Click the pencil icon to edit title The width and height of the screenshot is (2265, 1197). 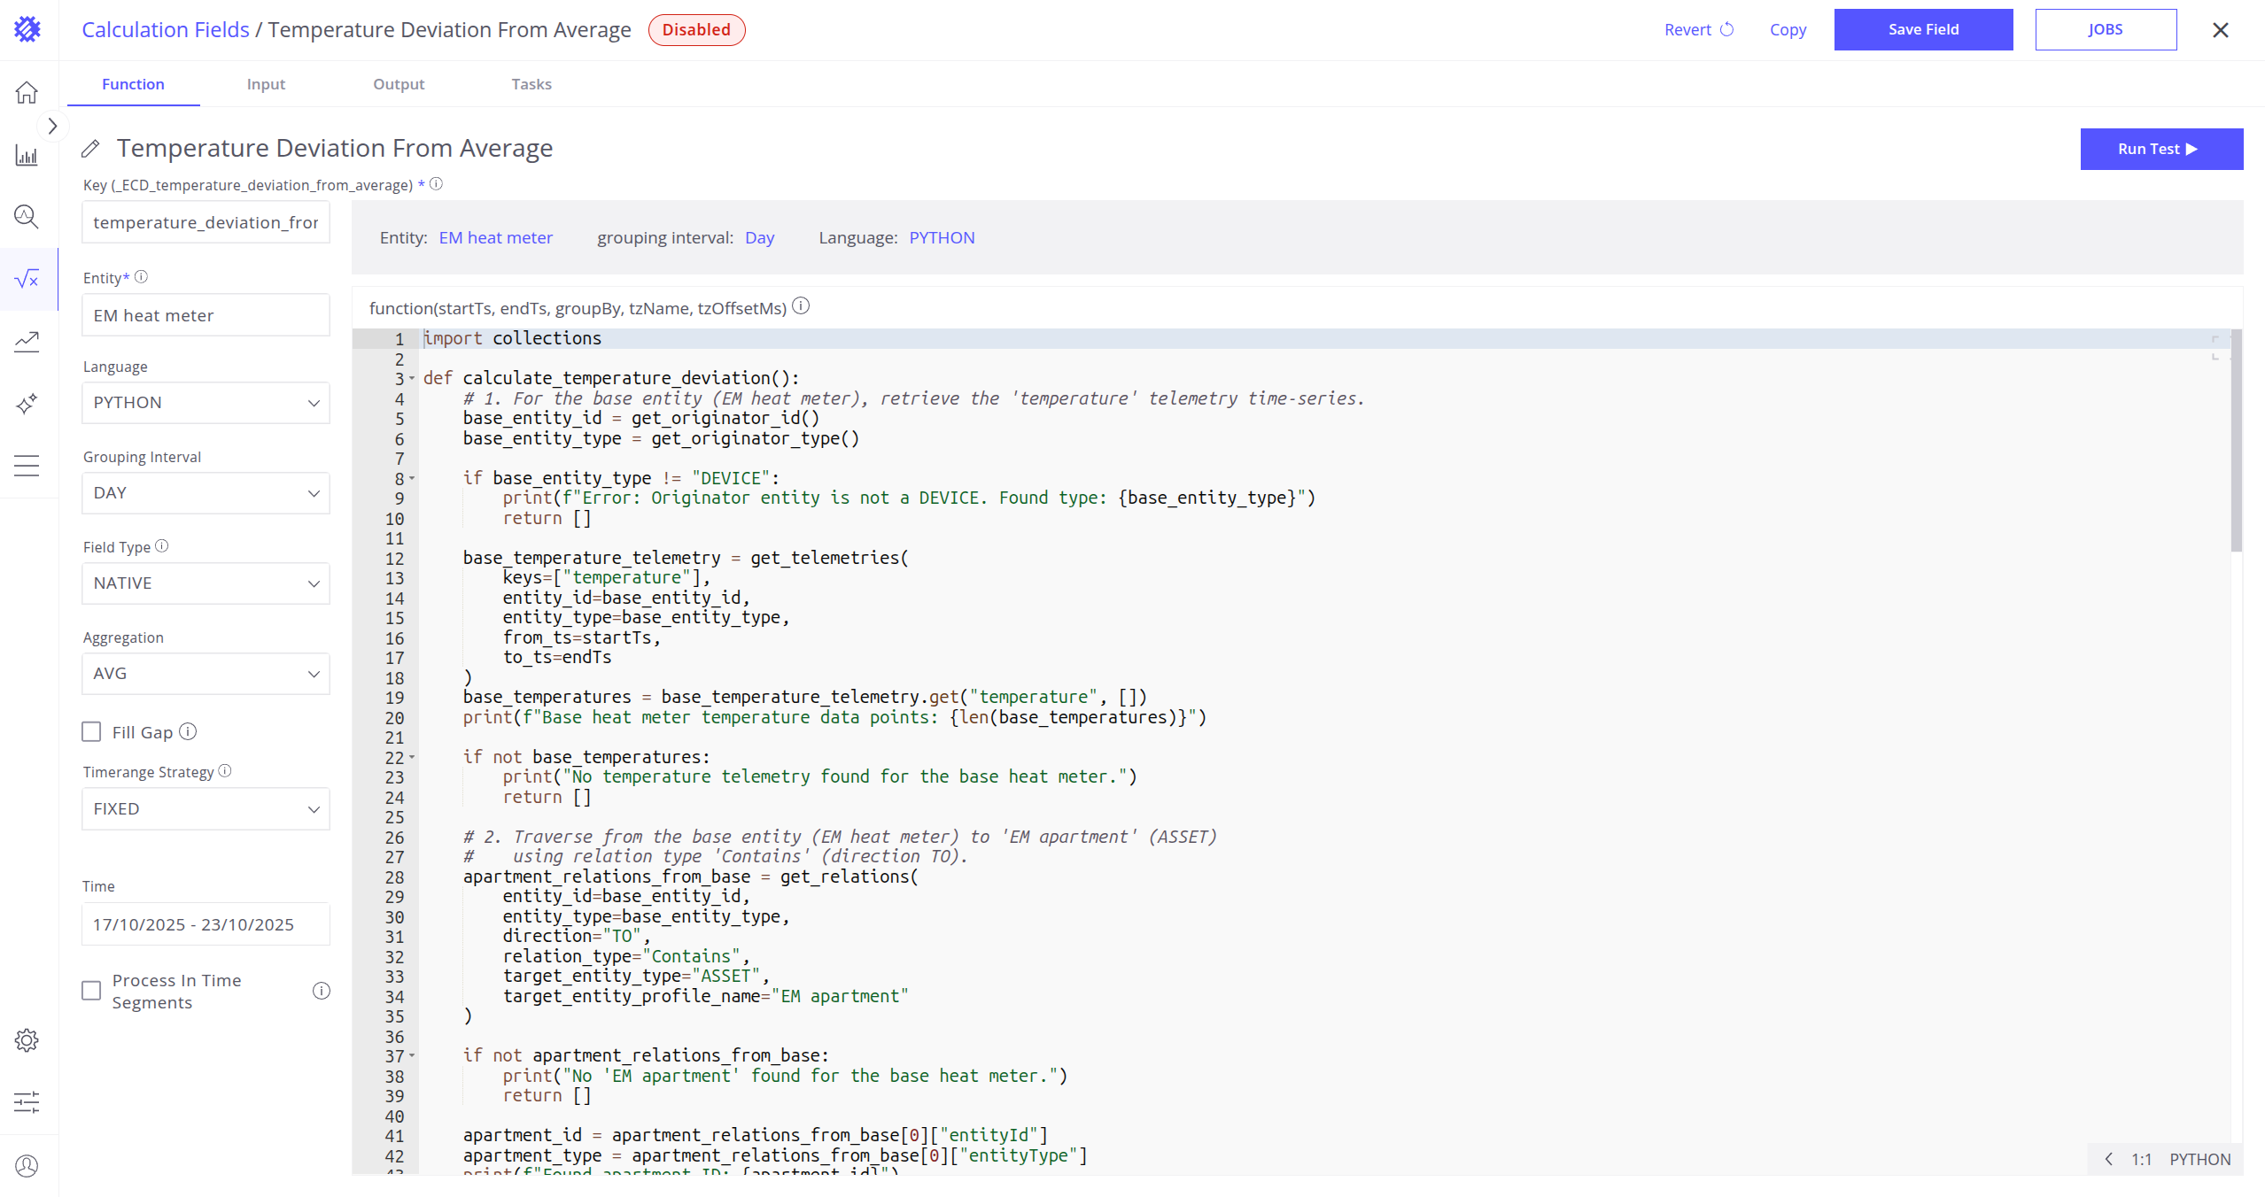(x=90, y=149)
